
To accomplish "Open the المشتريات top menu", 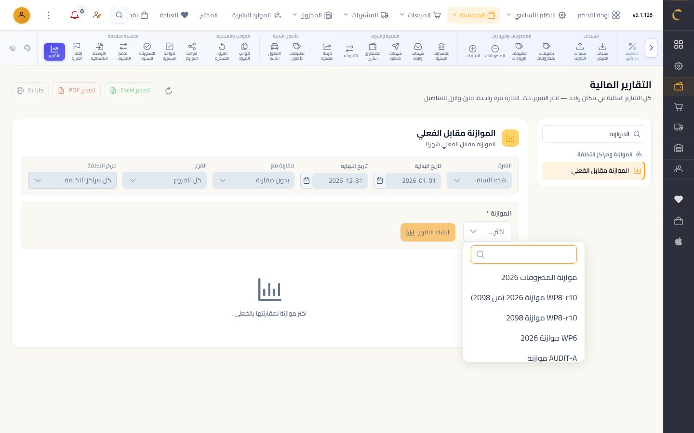I will (x=366, y=15).
